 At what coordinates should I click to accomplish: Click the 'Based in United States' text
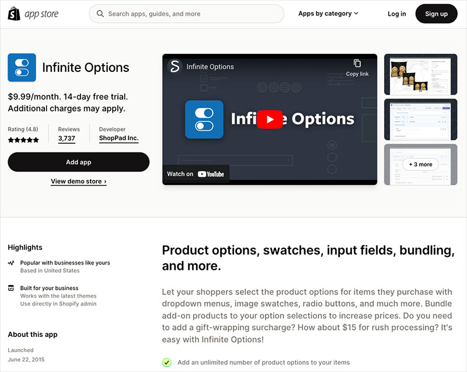coord(50,271)
